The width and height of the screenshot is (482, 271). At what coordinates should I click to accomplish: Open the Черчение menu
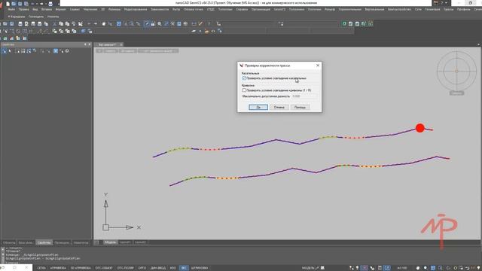click(x=90, y=10)
